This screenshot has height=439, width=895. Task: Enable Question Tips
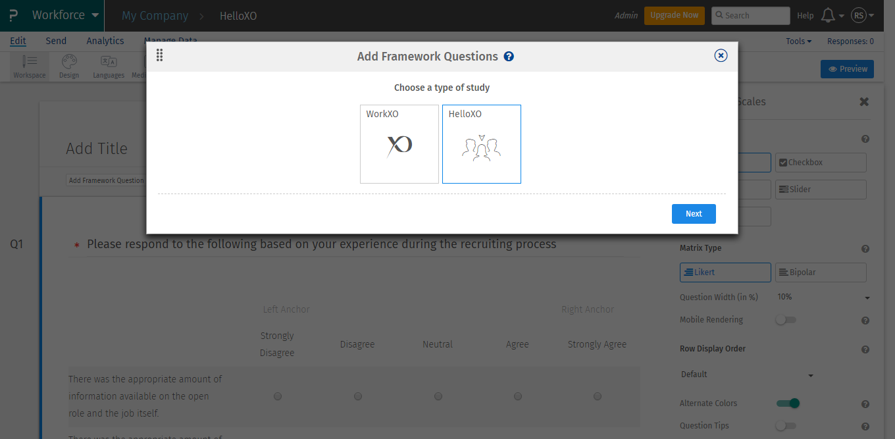(x=786, y=425)
